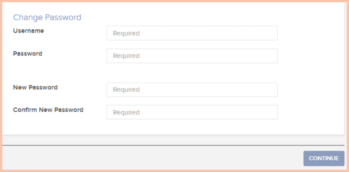Click the Confirm New Password label
This screenshot has width=349, height=172.
click(x=48, y=110)
